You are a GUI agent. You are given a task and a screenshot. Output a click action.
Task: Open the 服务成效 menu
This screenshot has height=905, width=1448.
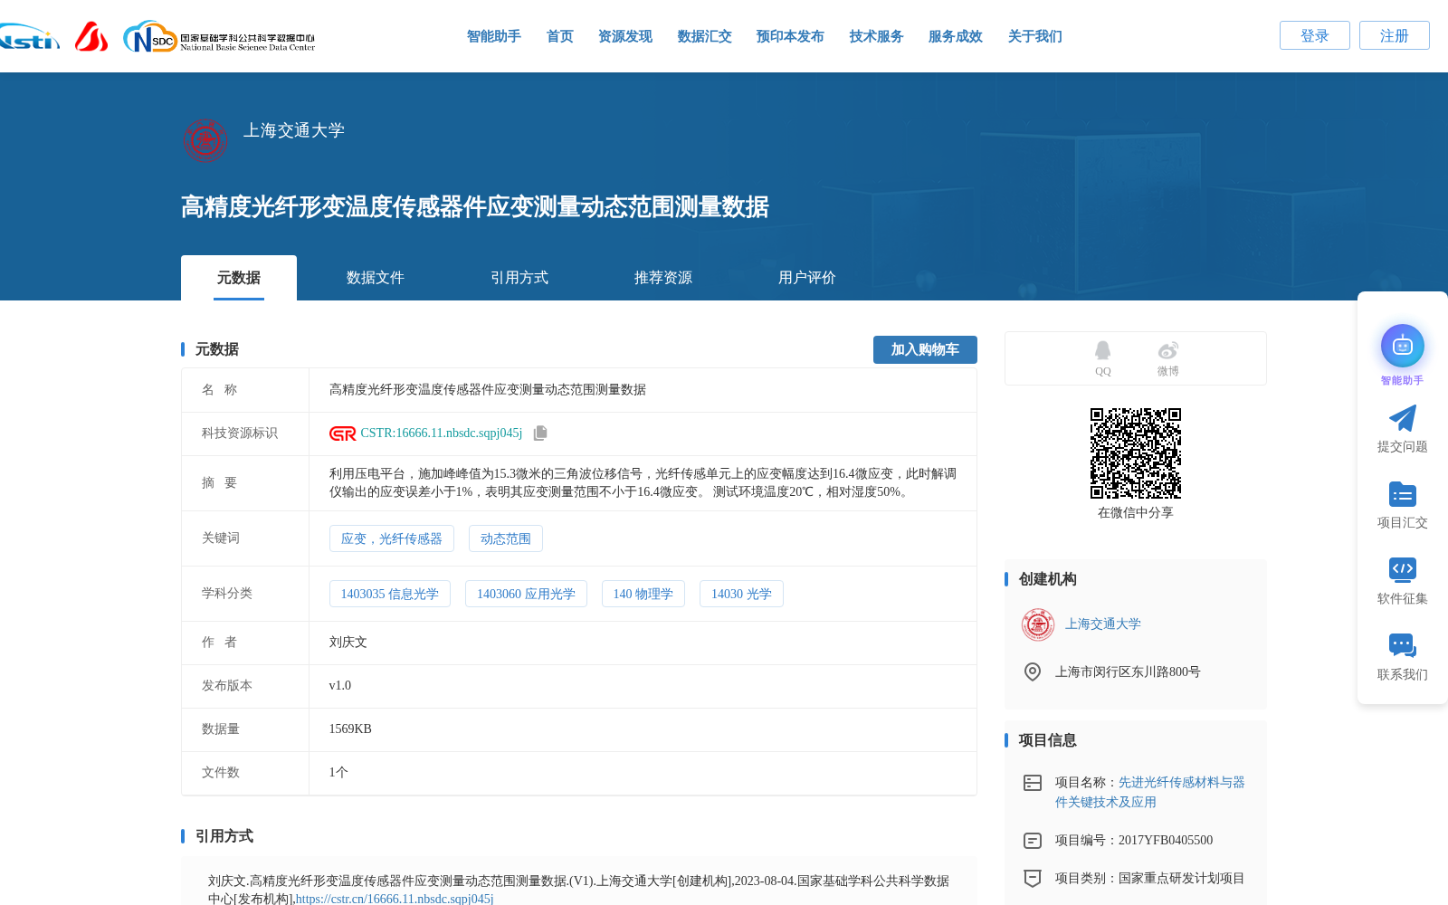point(955,36)
